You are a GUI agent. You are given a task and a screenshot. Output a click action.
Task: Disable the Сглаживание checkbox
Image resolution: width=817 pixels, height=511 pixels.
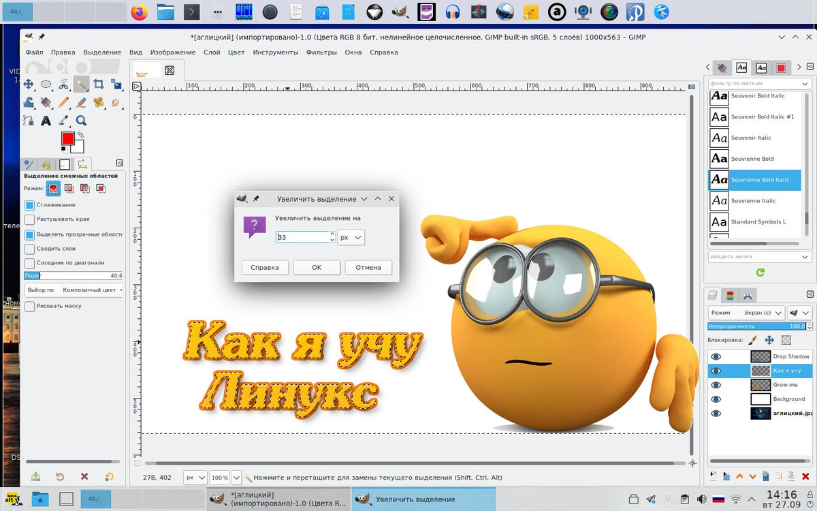coord(29,205)
